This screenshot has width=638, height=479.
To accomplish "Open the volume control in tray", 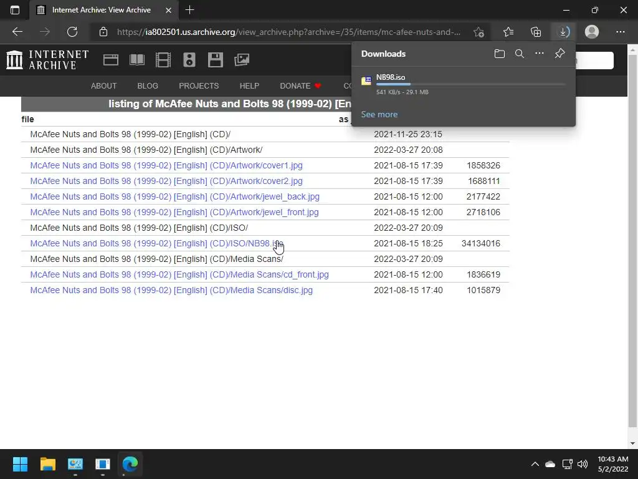I will [583, 464].
